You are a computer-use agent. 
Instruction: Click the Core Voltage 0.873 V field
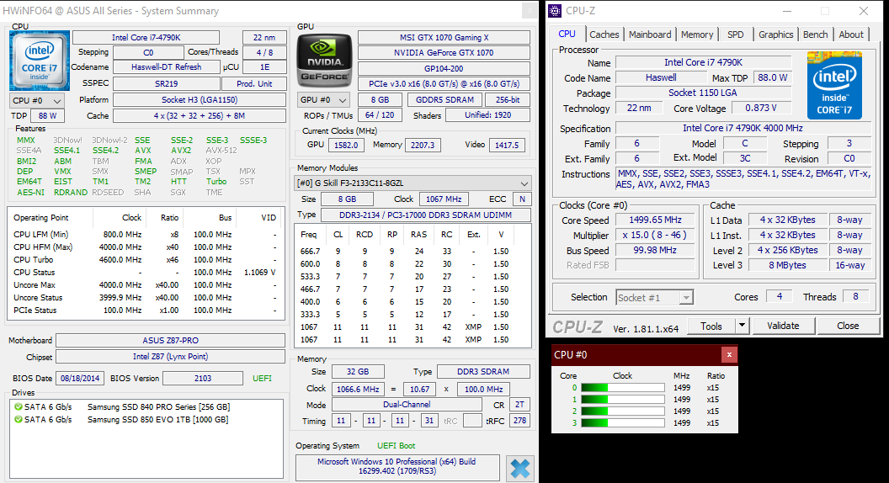click(761, 108)
